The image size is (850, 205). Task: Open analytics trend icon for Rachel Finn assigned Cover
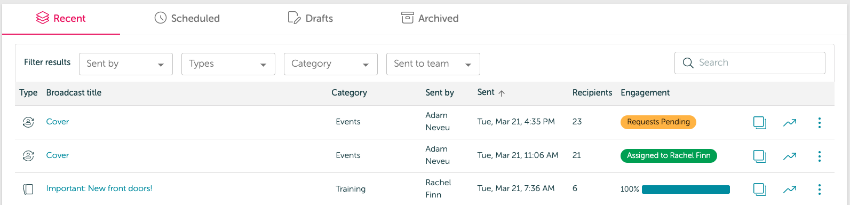click(x=790, y=156)
